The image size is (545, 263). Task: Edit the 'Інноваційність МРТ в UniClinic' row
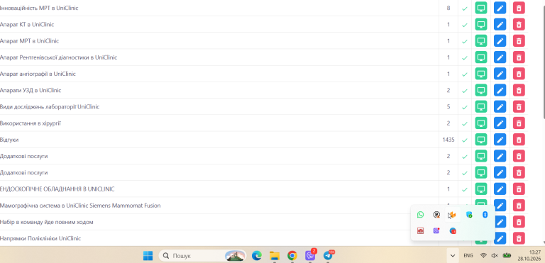500,8
